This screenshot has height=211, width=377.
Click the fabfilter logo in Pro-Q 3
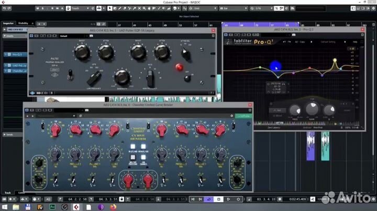click(244, 42)
